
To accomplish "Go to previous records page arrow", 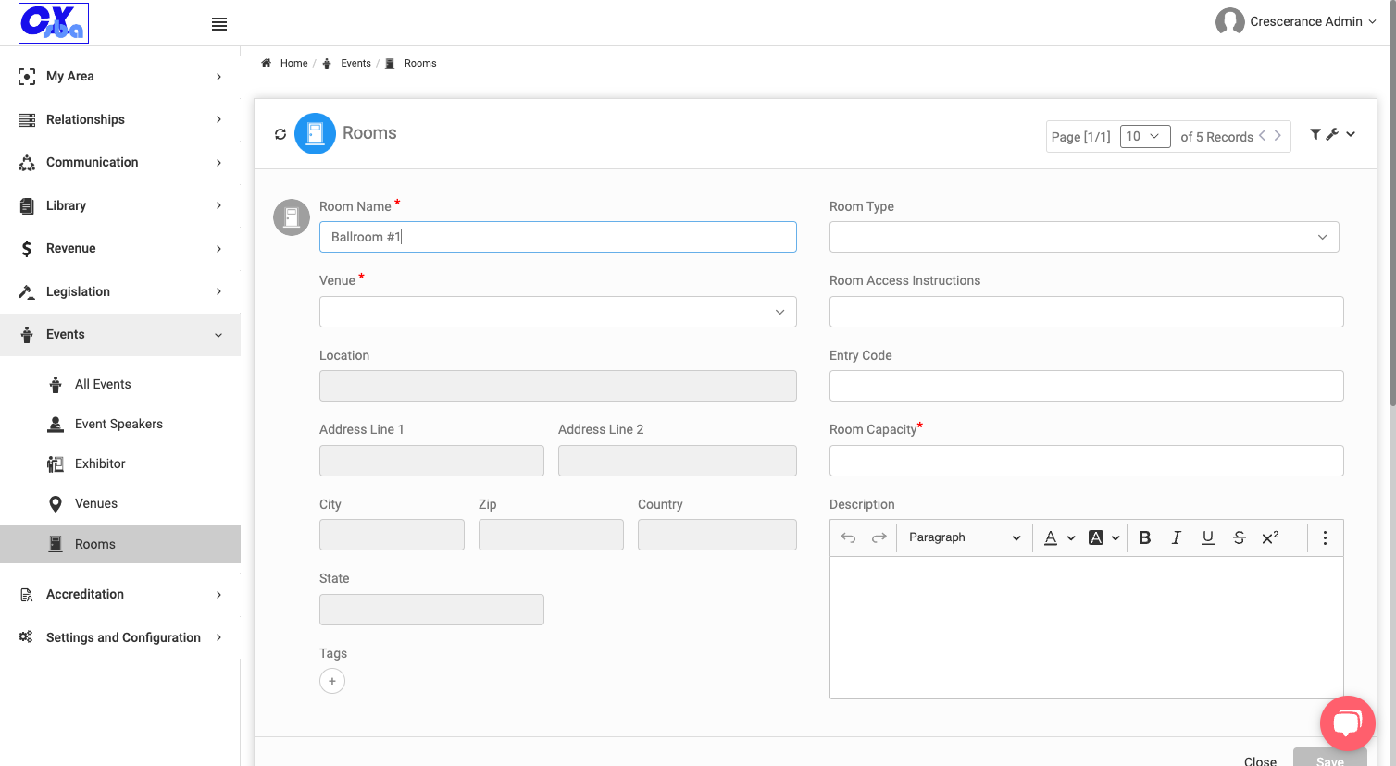I will [x=1262, y=135].
